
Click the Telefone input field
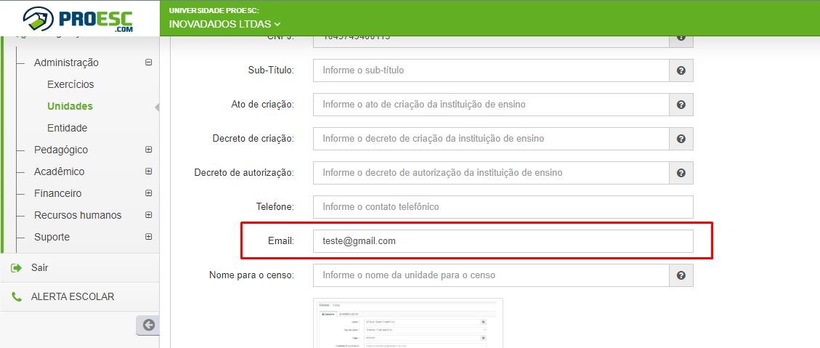pos(503,207)
